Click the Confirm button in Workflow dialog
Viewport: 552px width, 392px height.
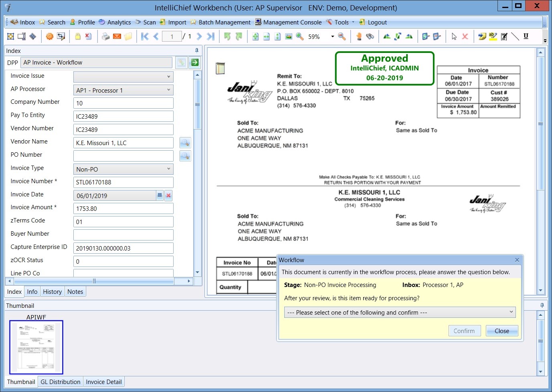tap(464, 331)
